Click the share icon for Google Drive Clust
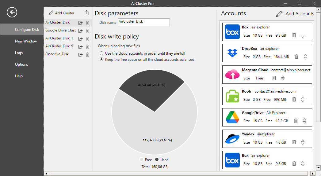 pos(80,31)
